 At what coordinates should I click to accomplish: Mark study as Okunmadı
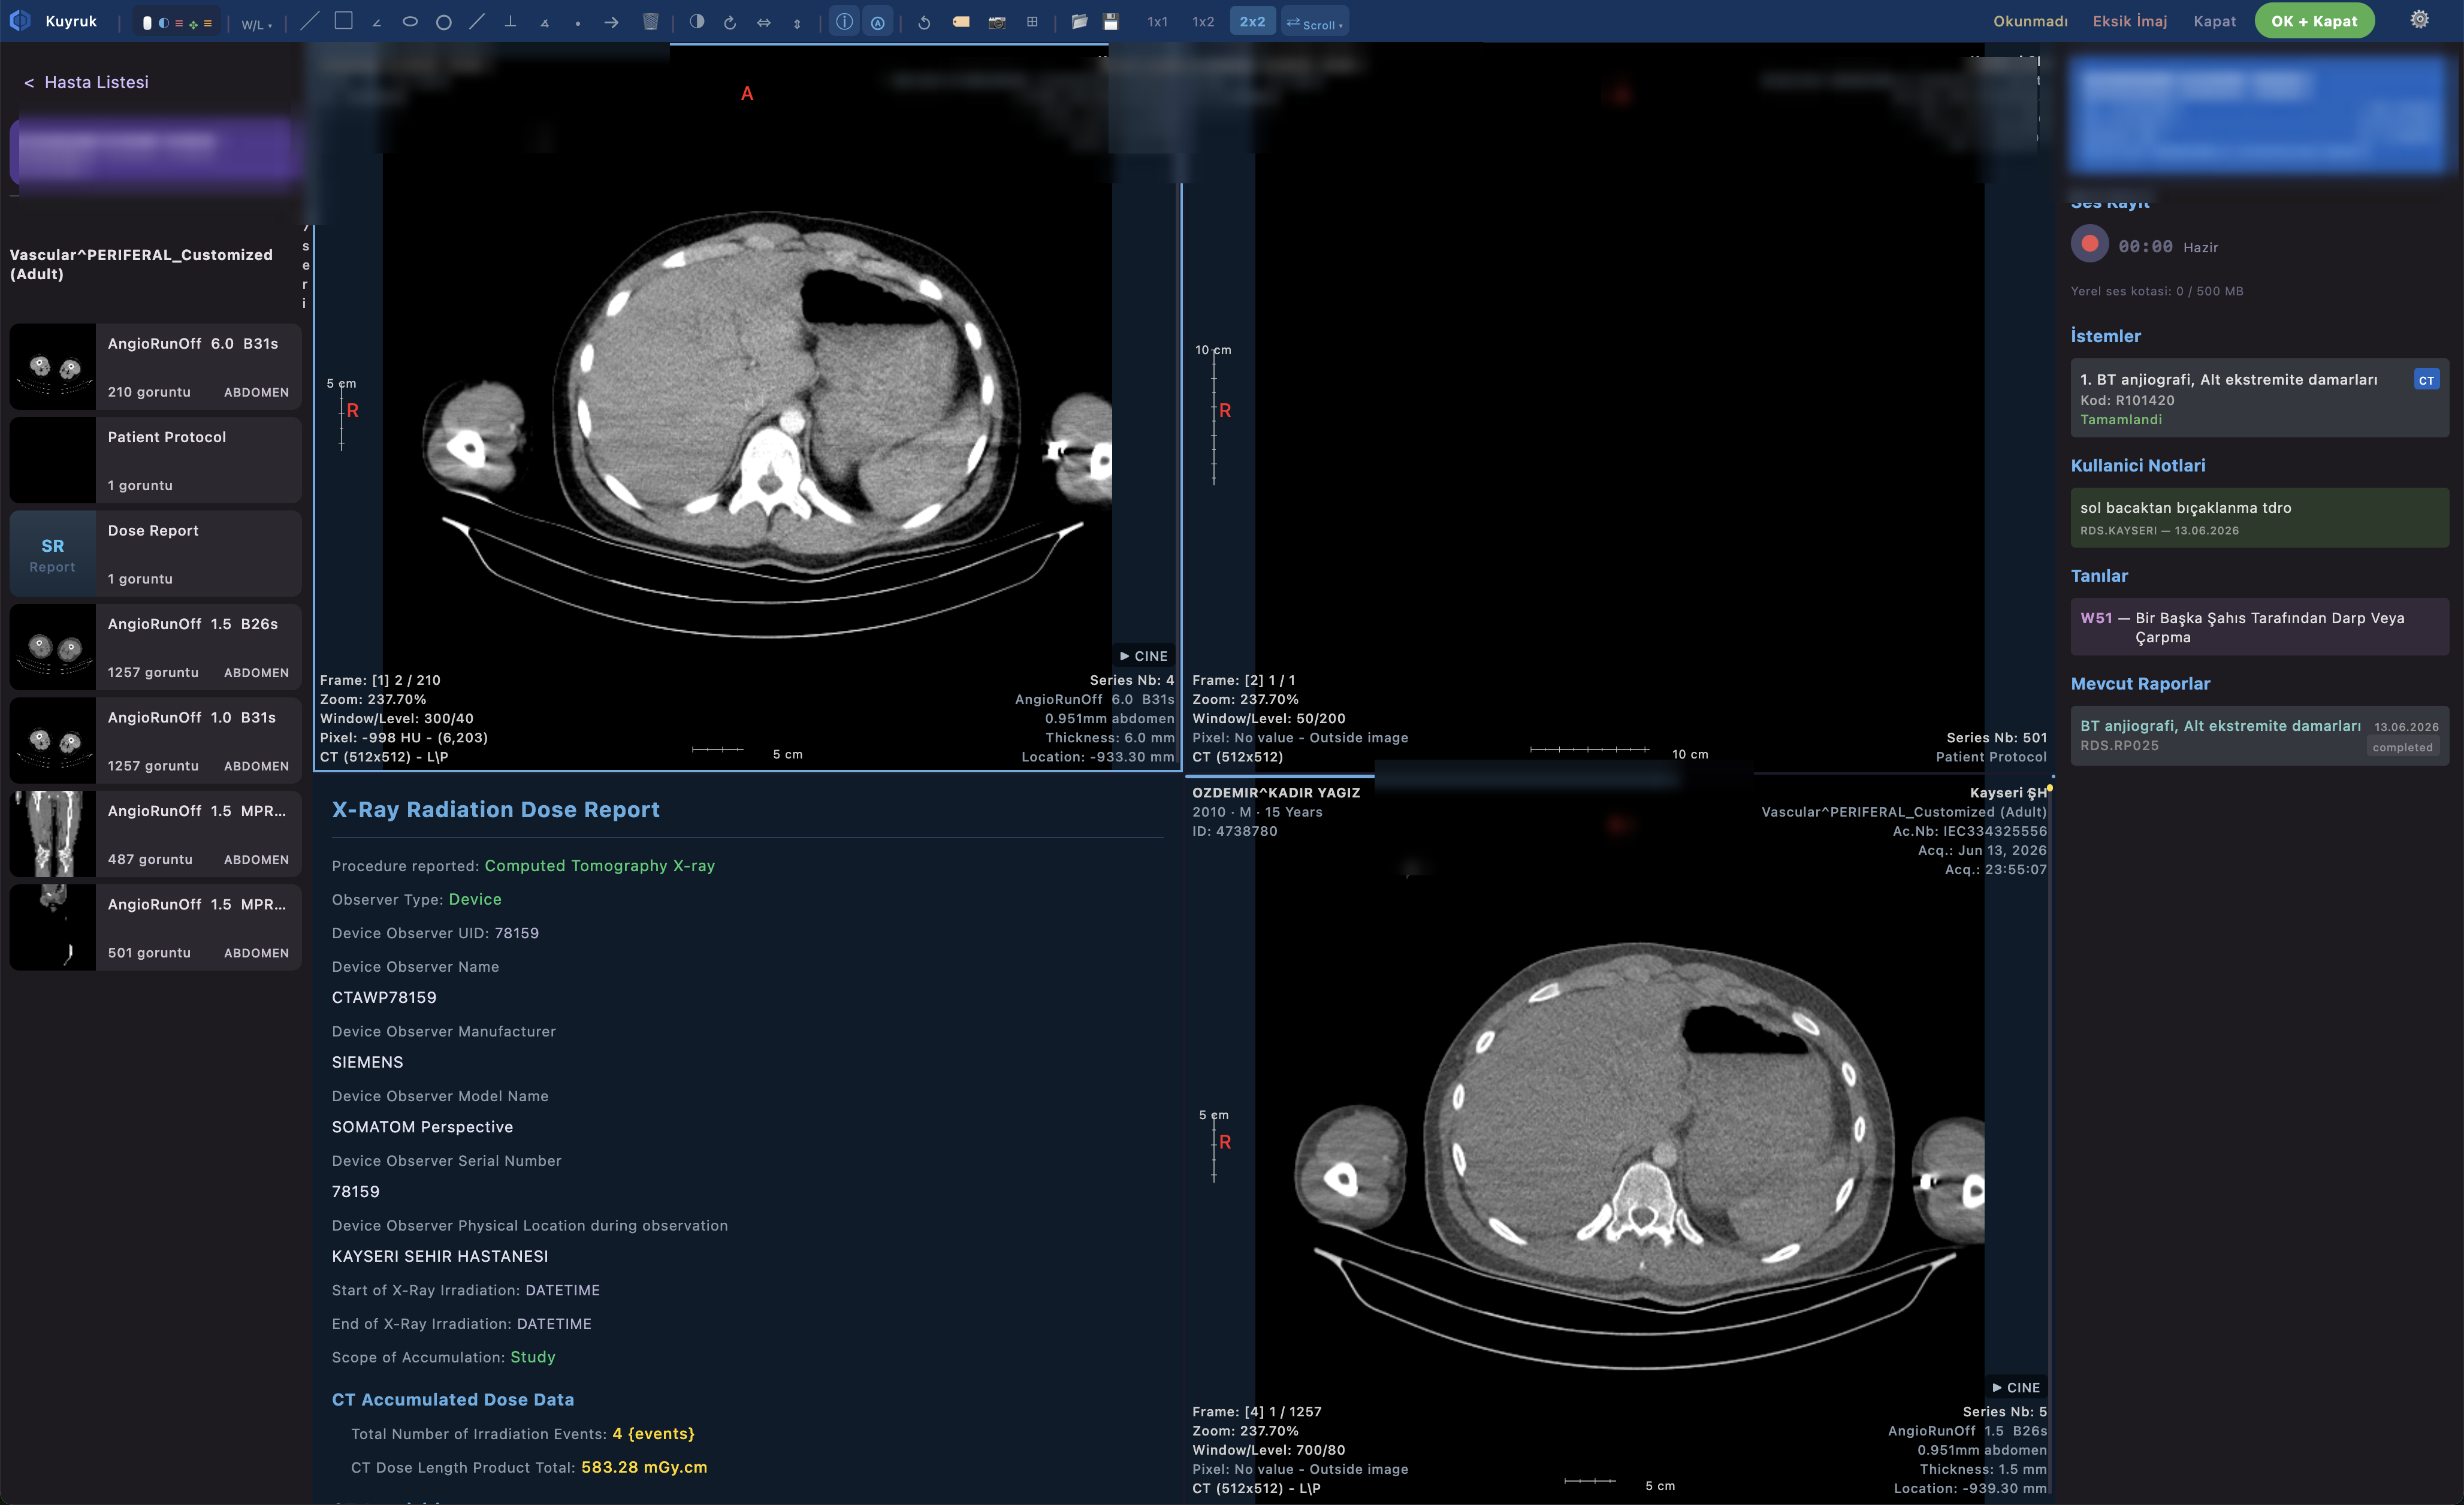point(2030,21)
